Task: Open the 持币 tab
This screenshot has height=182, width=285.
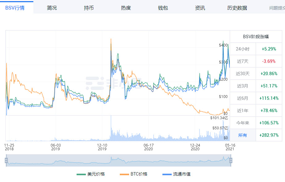Action: pos(89,8)
